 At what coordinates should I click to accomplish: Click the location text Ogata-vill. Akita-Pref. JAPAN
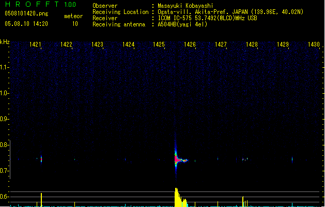click(203, 12)
